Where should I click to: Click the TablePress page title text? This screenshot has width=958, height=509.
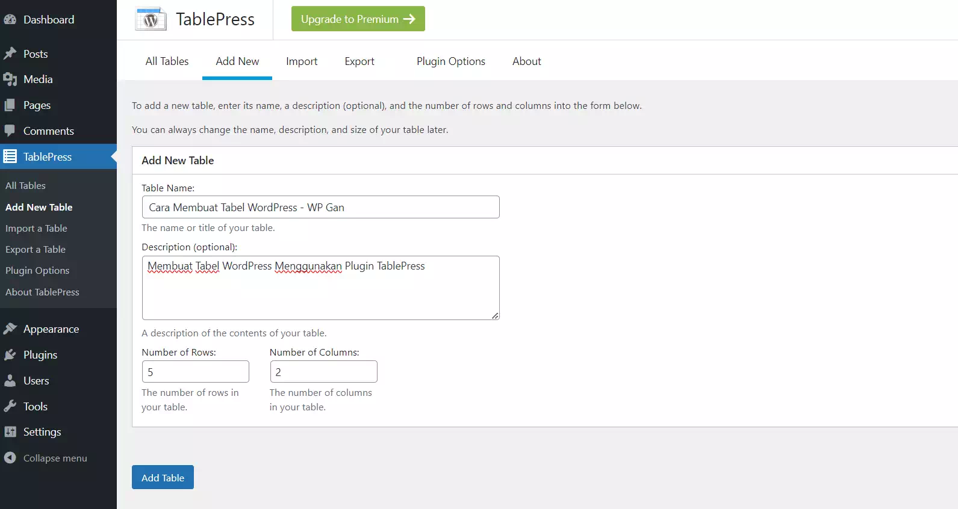coord(215,19)
